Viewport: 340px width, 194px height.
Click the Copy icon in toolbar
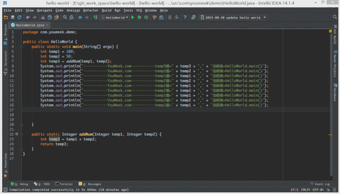[49, 18]
